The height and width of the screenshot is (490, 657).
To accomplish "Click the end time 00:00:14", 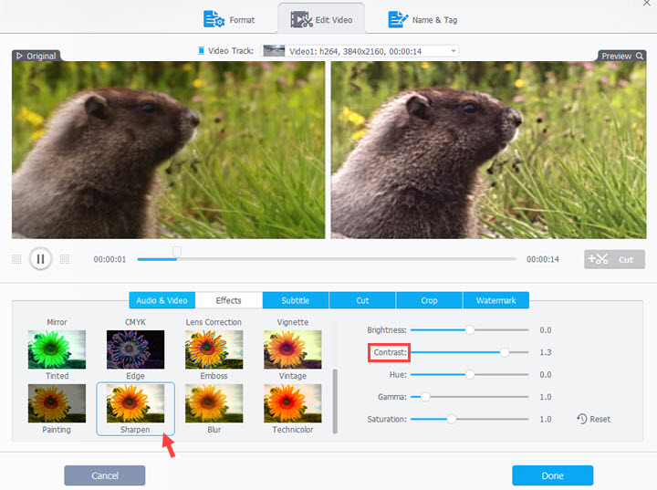I will pyautogui.click(x=543, y=259).
